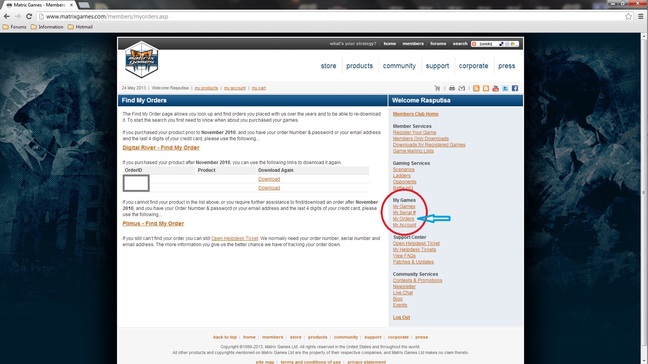Open the press menu
The height and width of the screenshot is (364, 648).
click(x=507, y=66)
